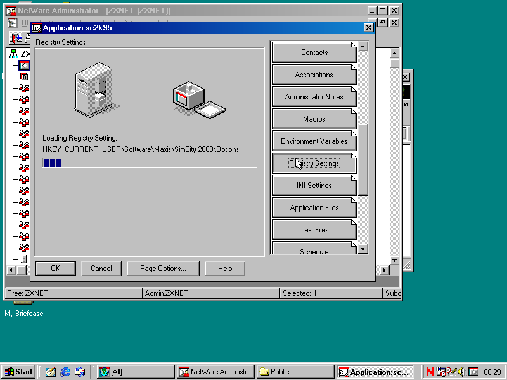Image resolution: width=507 pixels, height=380 pixels.
Task: Launch Internet Explorer from the quick launch bar
Action: [x=65, y=372]
